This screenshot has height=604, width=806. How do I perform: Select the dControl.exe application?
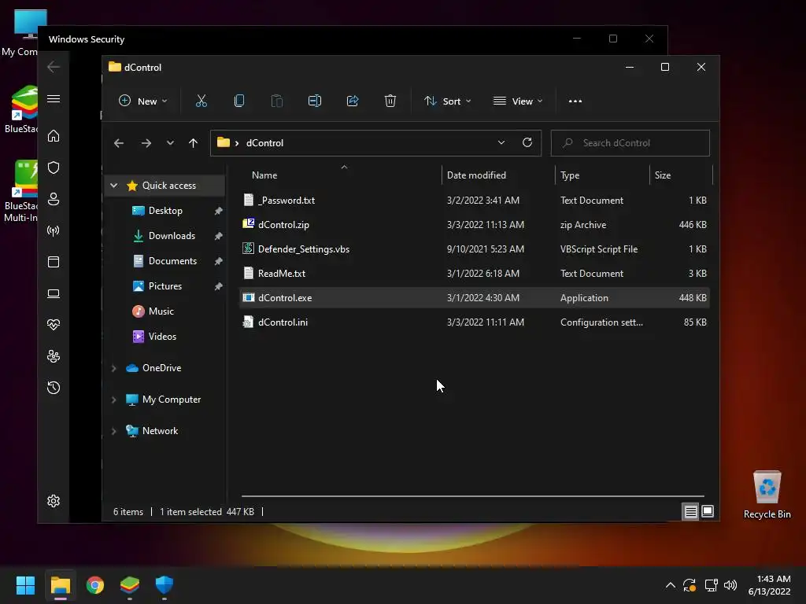(x=475, y=298)
